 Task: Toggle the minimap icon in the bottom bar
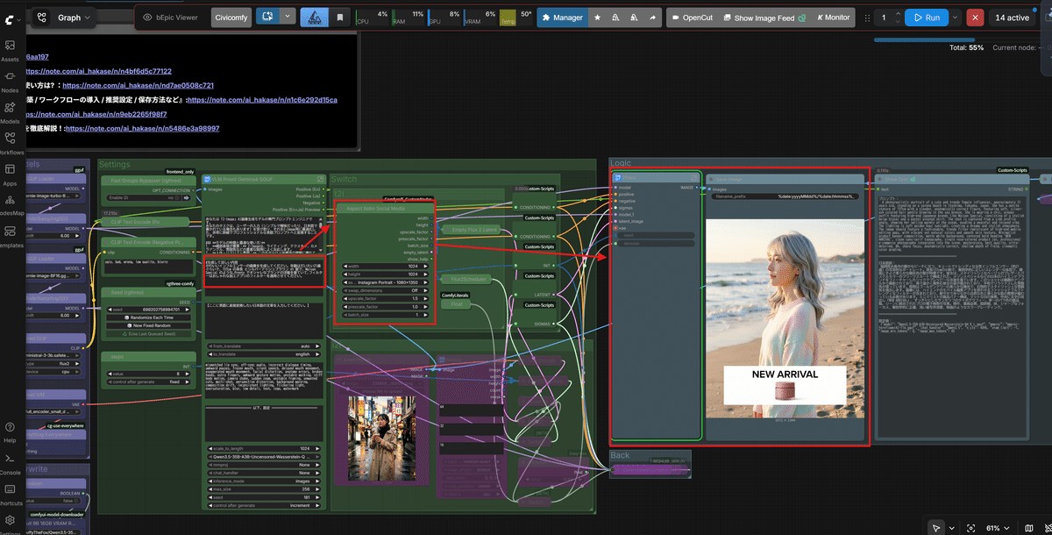[1029, 527]
